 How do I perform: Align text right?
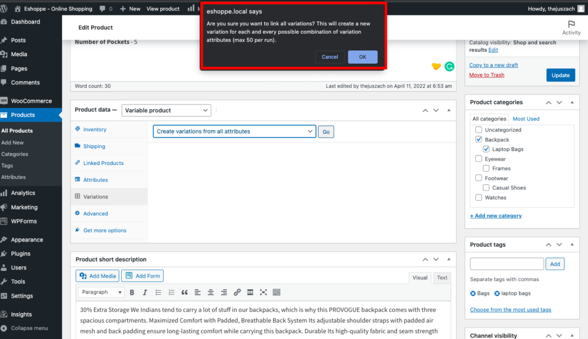[224, 292]
